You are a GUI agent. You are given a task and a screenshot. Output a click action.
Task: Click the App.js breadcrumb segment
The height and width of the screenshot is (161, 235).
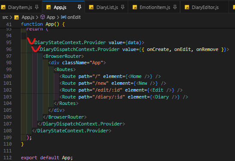pyautogui.click(x=28, y=17)
